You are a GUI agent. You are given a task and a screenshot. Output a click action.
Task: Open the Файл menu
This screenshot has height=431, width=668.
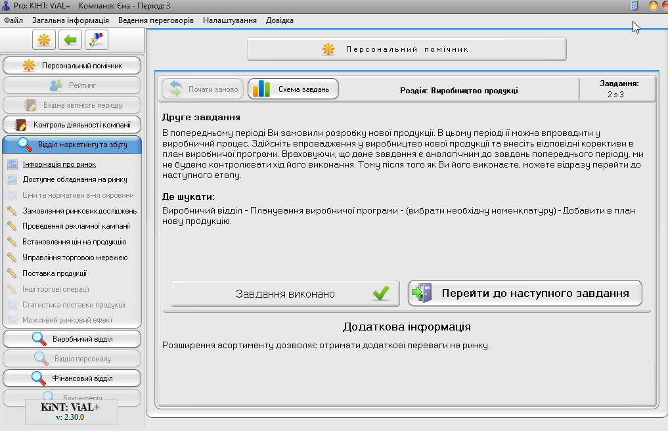(14, 20)
